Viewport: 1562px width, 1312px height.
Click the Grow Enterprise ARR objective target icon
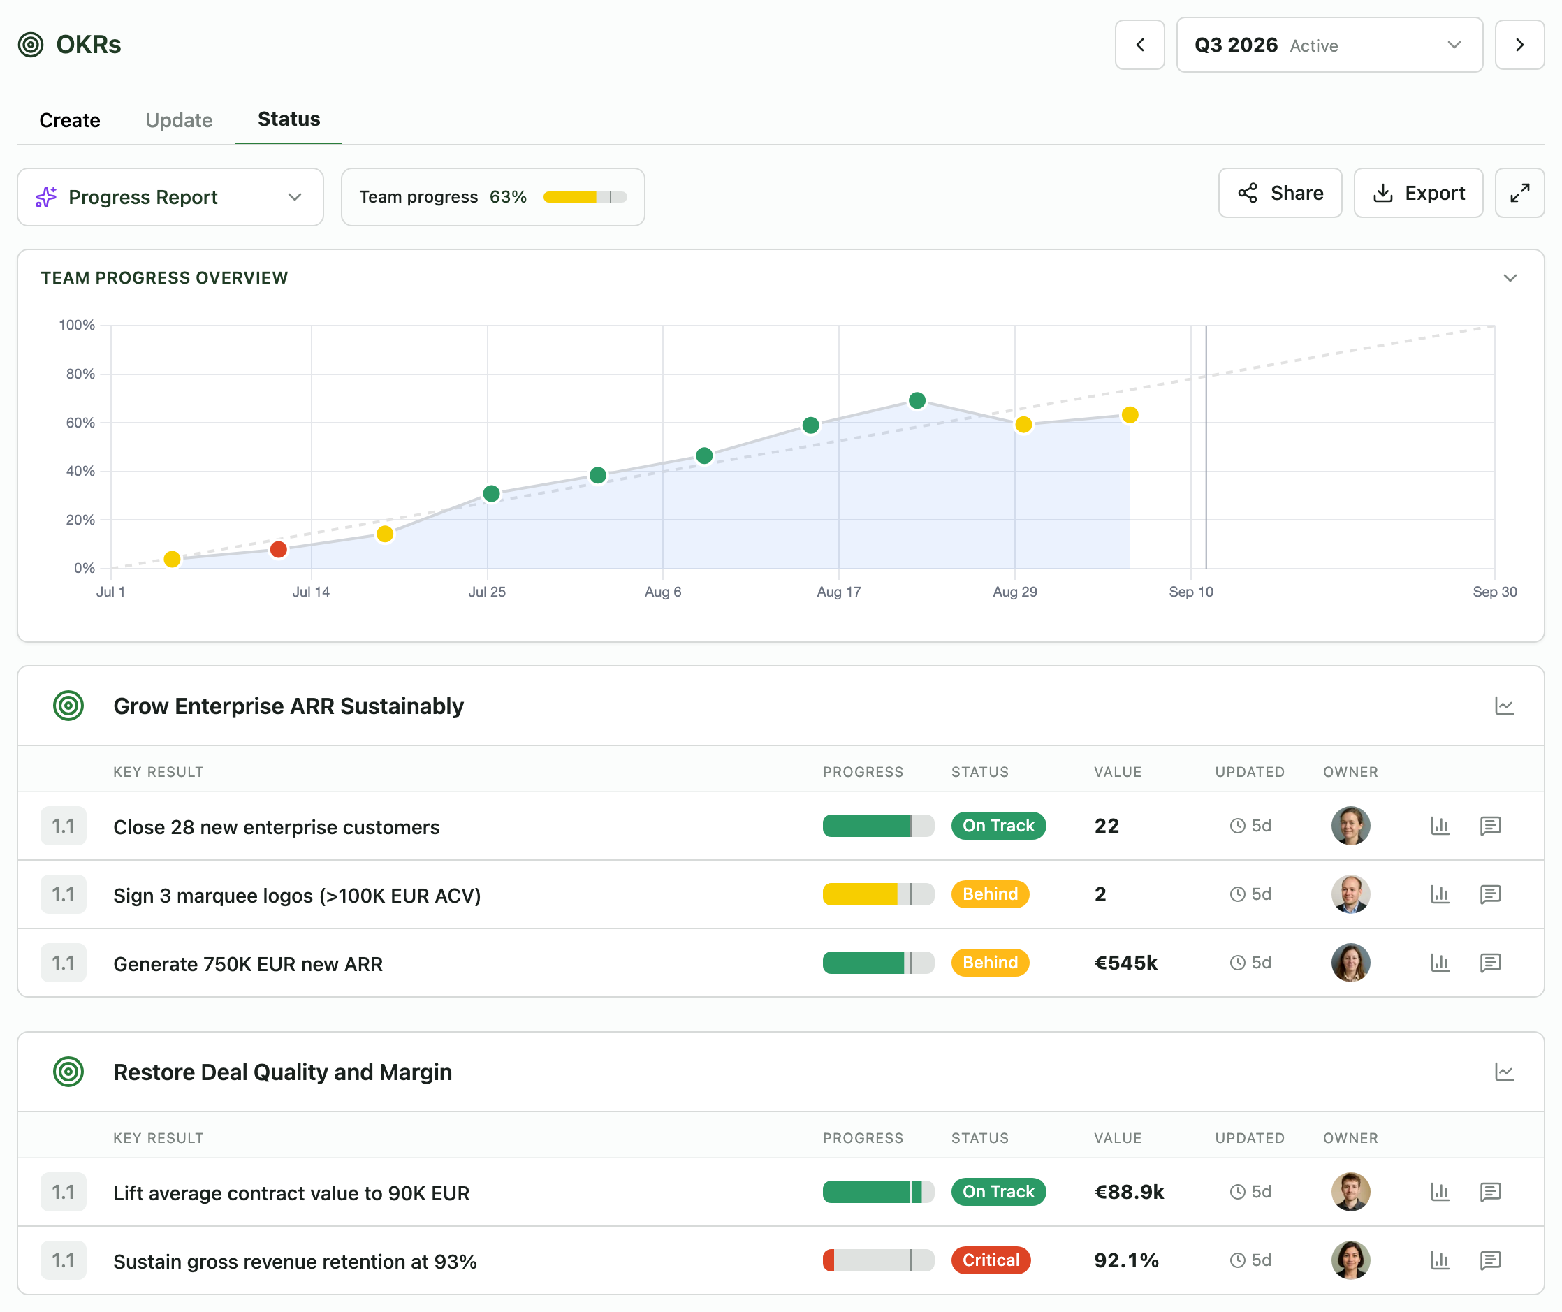click(x=68, y=705)
